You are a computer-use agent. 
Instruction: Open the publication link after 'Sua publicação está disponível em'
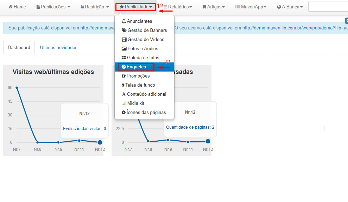coord(98,28)
